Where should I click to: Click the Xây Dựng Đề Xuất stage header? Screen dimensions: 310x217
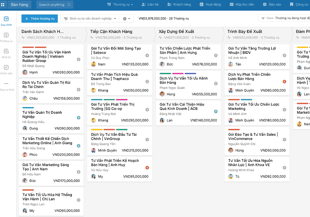point(176,32)
